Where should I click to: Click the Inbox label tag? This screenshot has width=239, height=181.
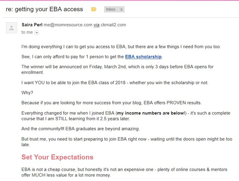(x=111, y=10)
